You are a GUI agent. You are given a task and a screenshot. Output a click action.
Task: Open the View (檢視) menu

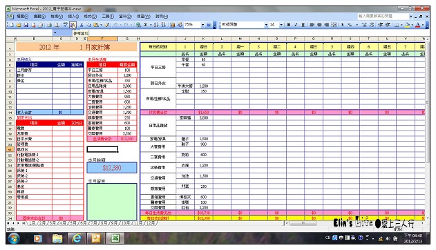[x=57, y=17]
